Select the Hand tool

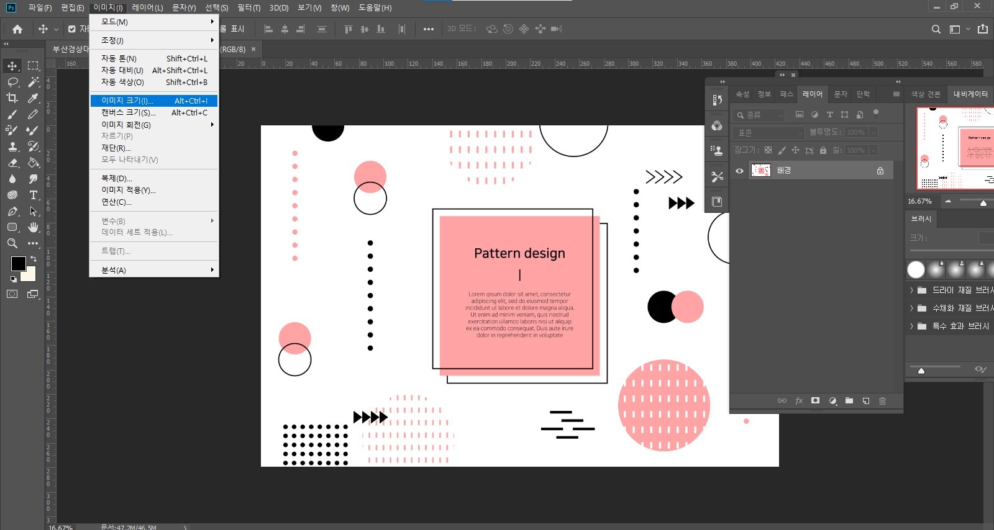coord(34,227)
